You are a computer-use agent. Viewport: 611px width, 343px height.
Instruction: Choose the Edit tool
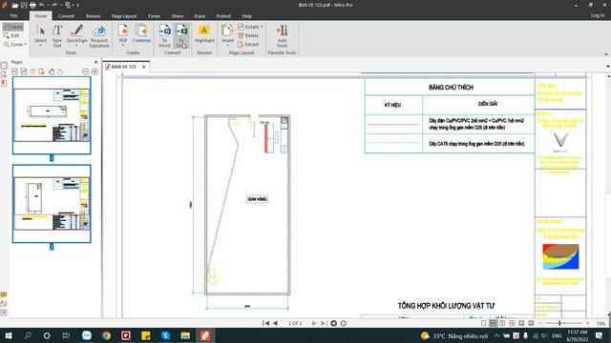(11, 35)
